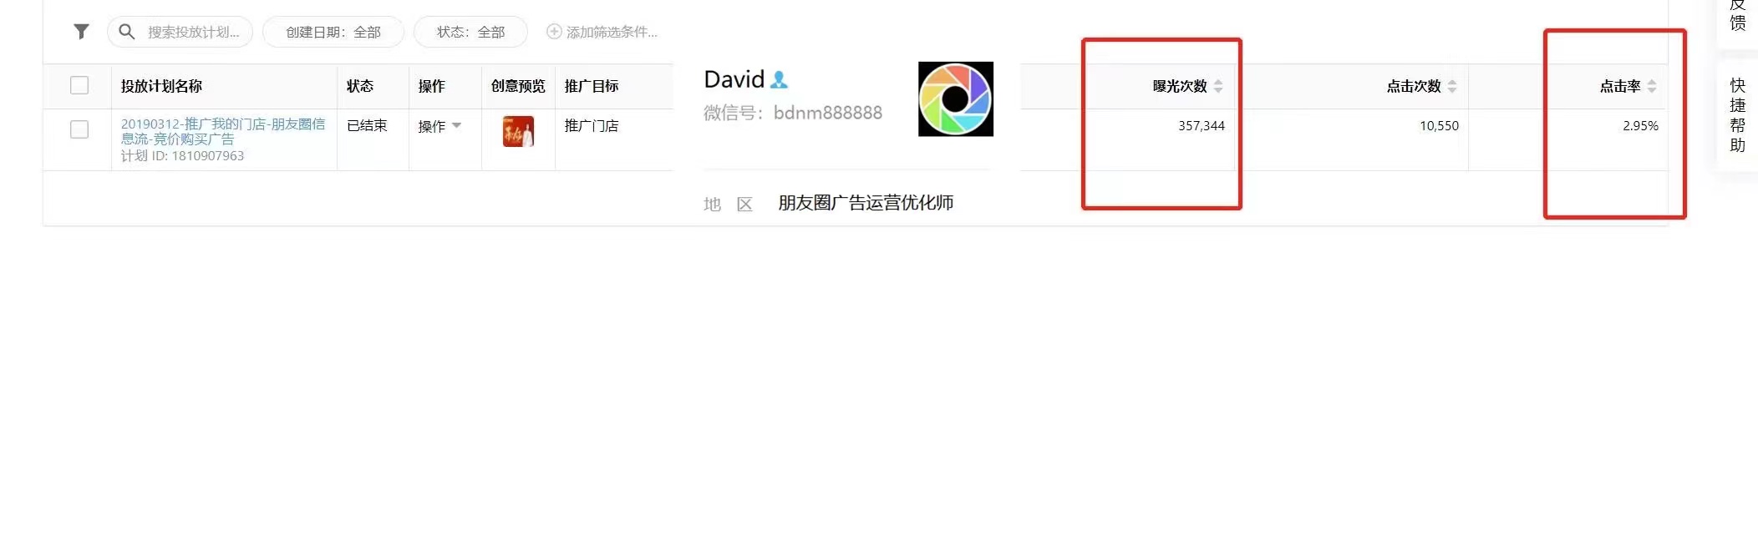Sort by 点击次数 arrows icon
This screenshot has height=546, width=1758.
pyautogui.click(x=1452, y=86)
